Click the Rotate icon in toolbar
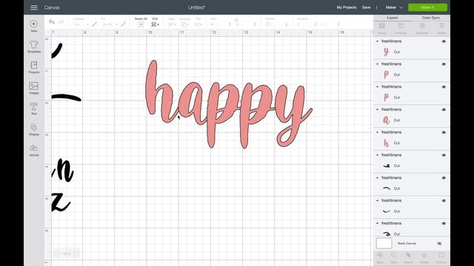Image resolution: width=474 pixels, height=266 pixels. [x=268, y=24]
